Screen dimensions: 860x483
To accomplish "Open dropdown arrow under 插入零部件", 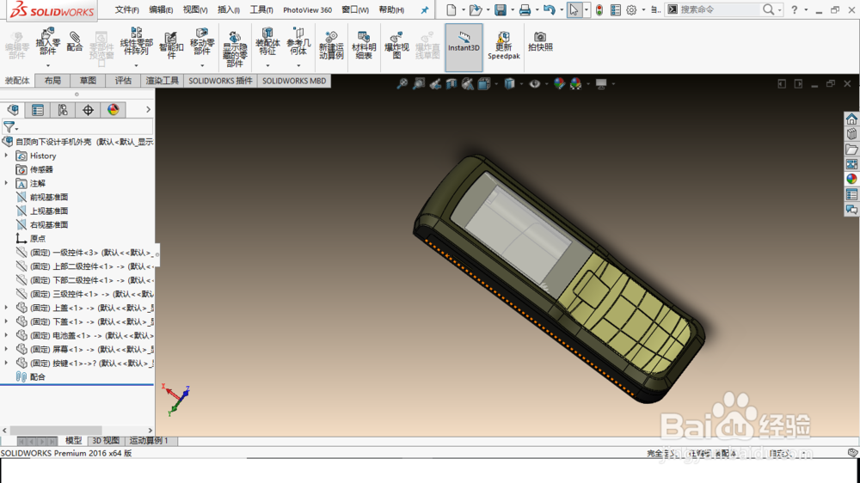I will pyautogui.click(x=47, y=66).
